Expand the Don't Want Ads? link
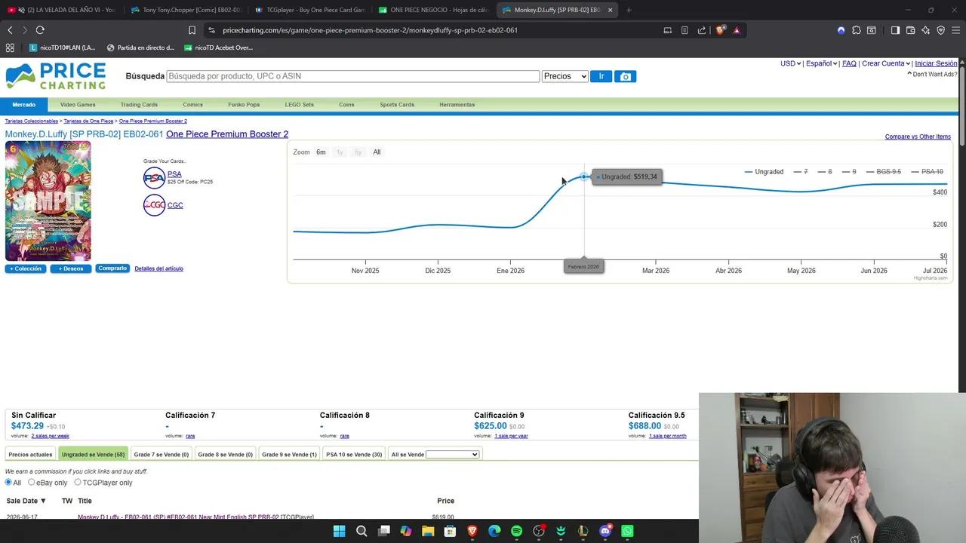The height and width of the screenshot is (543, 966). click(x=932, y=74)
